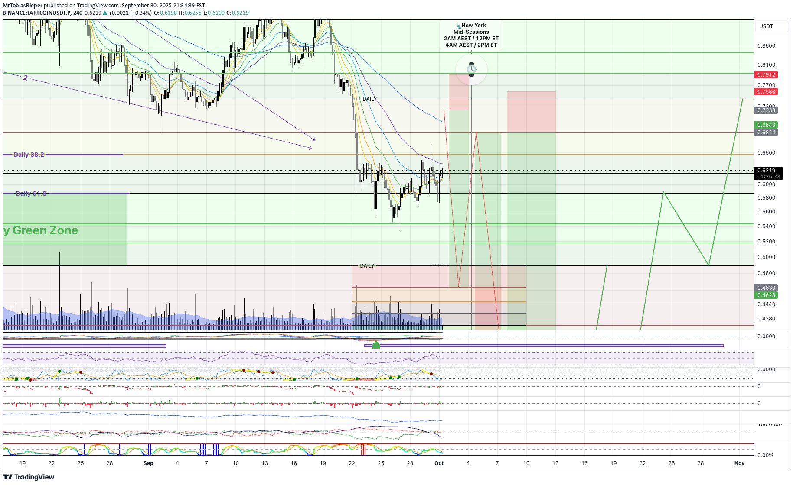Viewport: 793px width, 485px height.
Task: Click the purple wave label 2
Action: coord(26,78)
